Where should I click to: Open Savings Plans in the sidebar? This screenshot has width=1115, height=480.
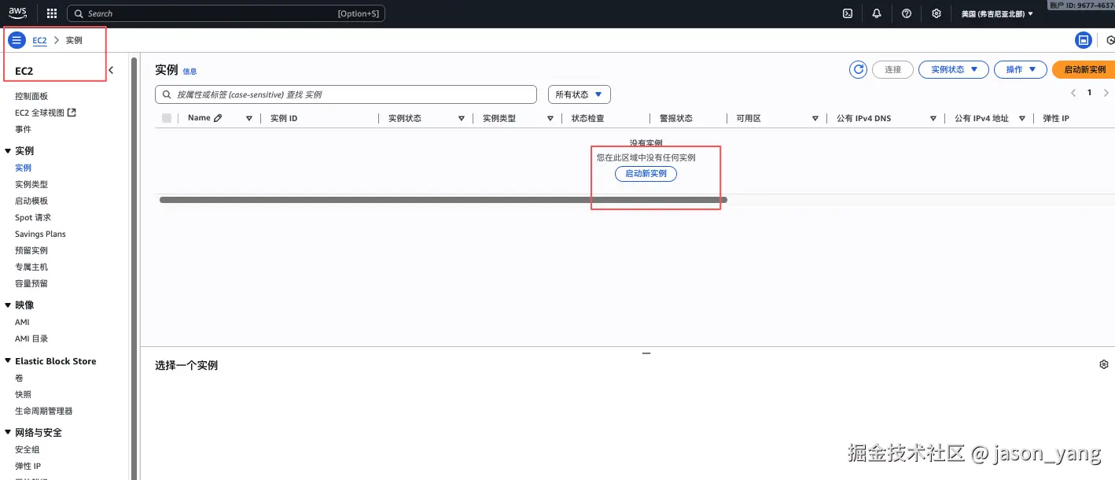(x=40, y=234)
